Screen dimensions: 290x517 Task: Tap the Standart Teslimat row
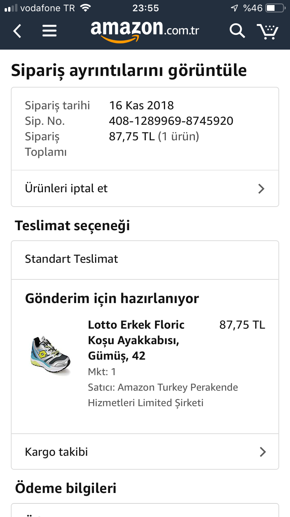tap(145, 259)
